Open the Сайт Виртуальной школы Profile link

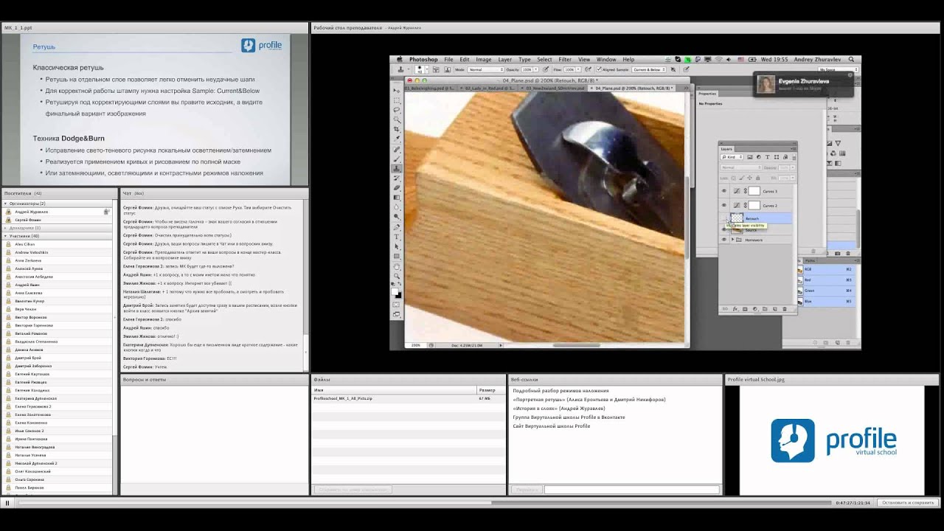[x=551, y=426]
